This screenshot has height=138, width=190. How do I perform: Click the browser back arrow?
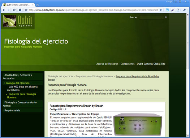4,10
